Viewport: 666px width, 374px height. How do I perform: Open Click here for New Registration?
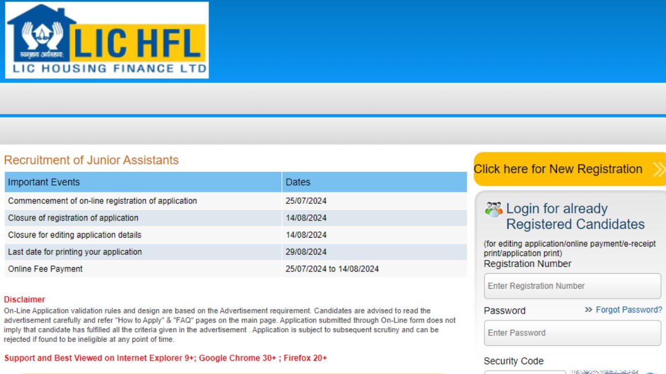[569, 169]
